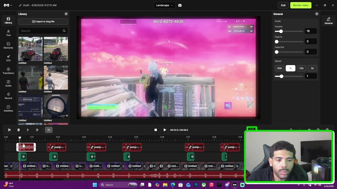
Task: Select the settings screen library thumbnail
Action: (x=30, y=106)
